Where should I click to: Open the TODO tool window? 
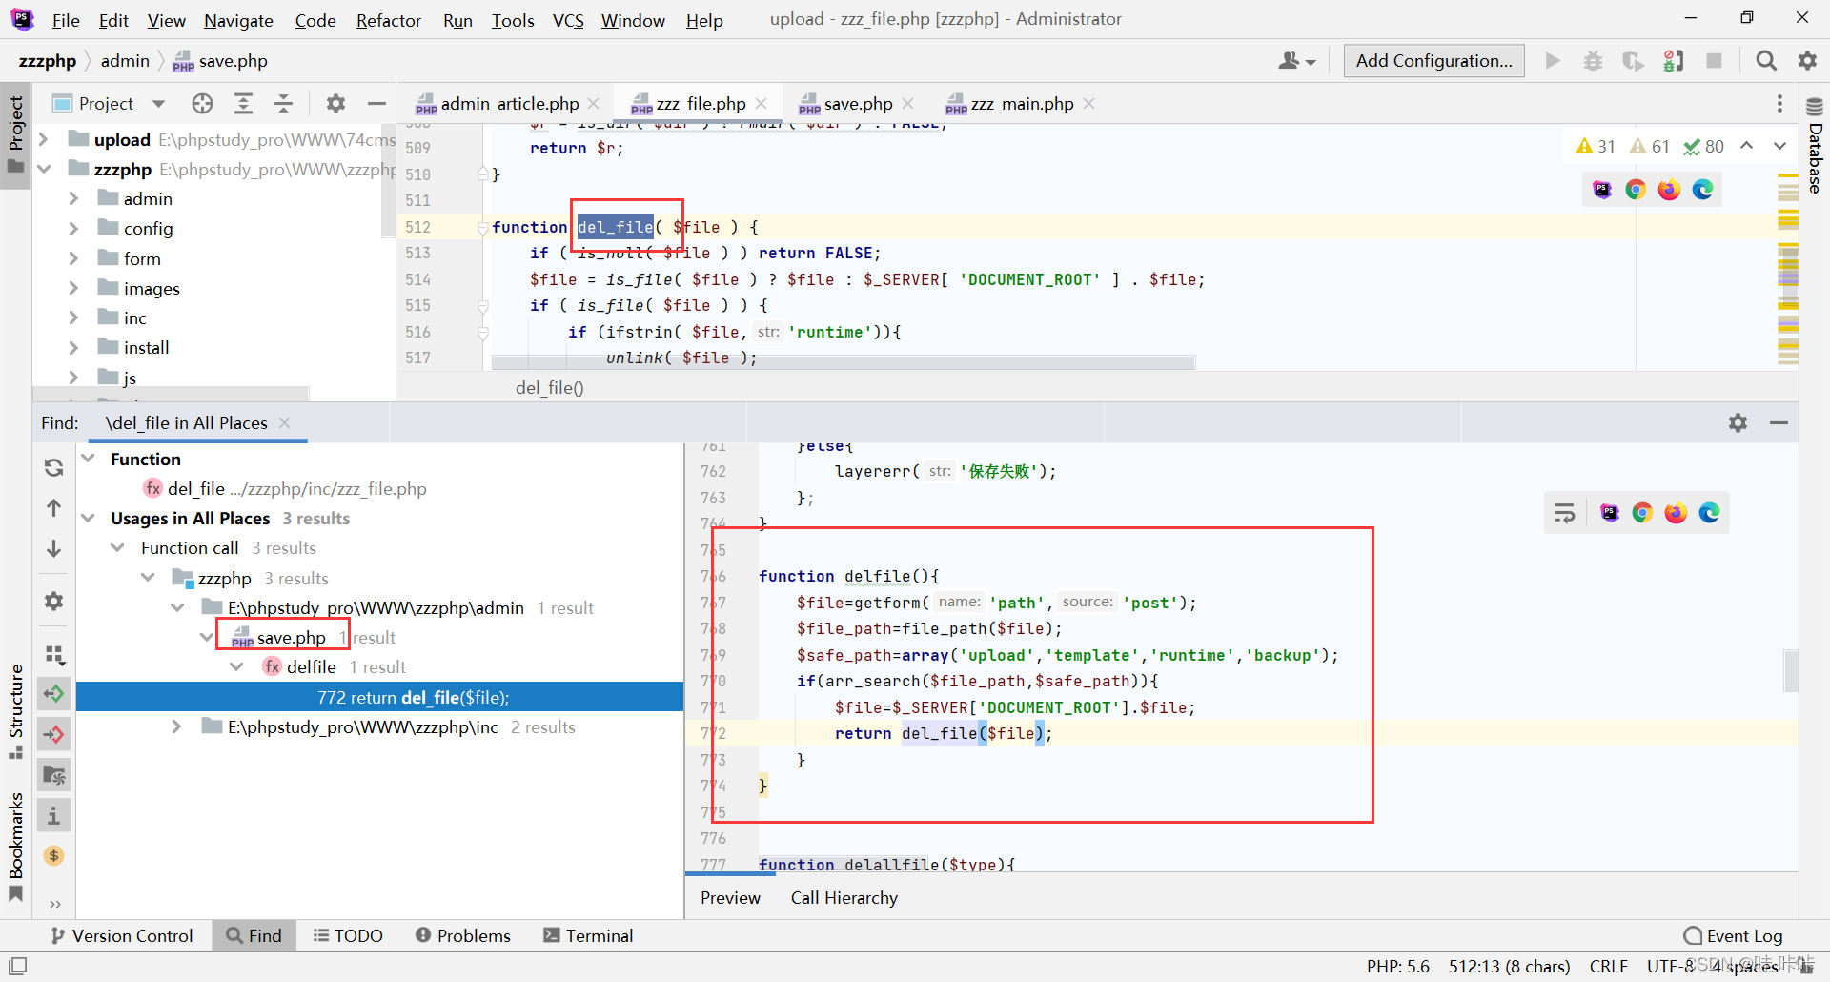point(348,936)
